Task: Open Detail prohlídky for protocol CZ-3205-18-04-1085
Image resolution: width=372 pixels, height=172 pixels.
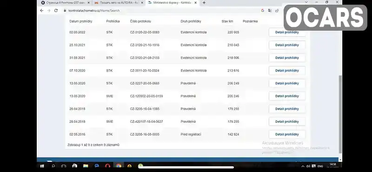Action: 287,109
